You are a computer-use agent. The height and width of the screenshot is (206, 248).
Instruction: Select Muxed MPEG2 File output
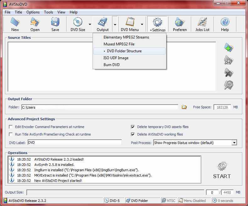(129, 44)
